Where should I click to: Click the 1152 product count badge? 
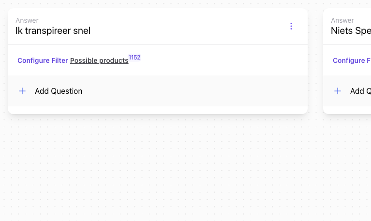coord(134,58)
